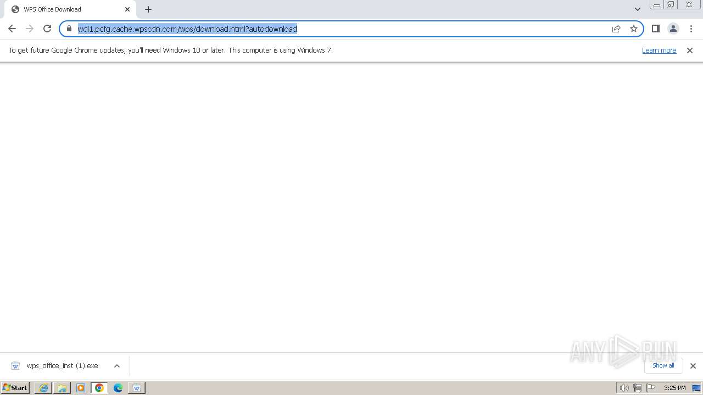The width and height of the screenshot is (703, 395).
Task: Launch Microsoft Edge from taskbar
Action: coord(118,388)
